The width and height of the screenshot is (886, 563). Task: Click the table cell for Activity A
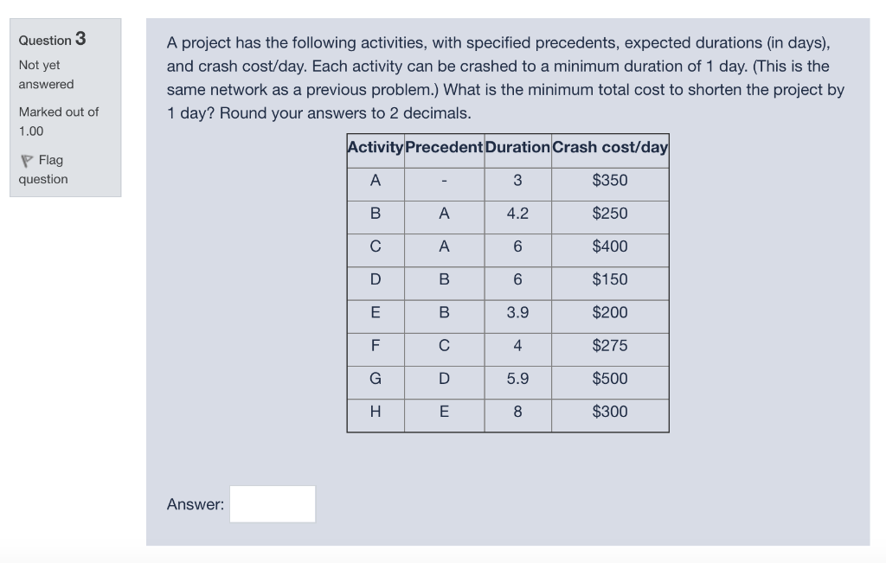pyautogui.click(x=375, y=182)
